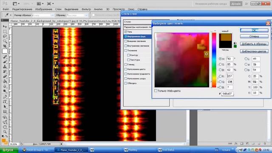
Task: Select the Brush tool
Action: 5,62
